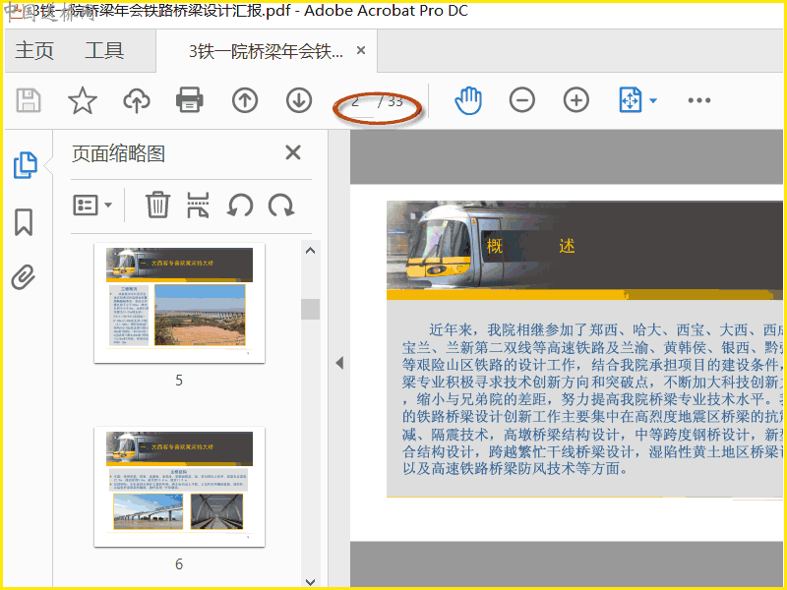Click thumbnail scrollbar down arrow
Viewport: 787px width, 590px height.
[311, 582]
